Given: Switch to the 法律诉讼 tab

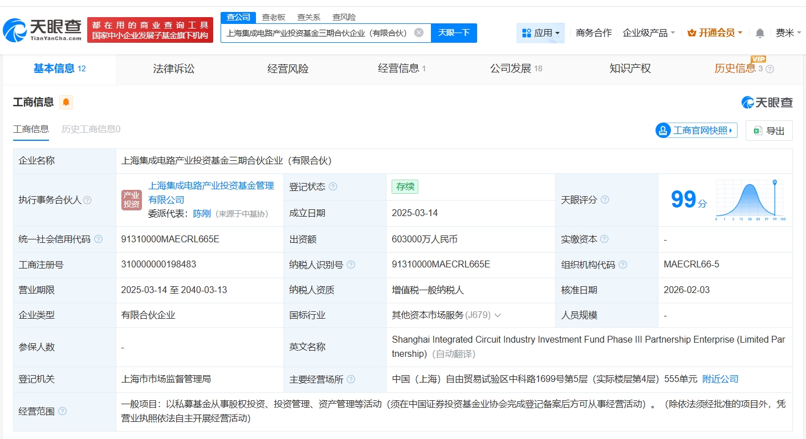Looking at the screenshot, I should coord(174,68).
